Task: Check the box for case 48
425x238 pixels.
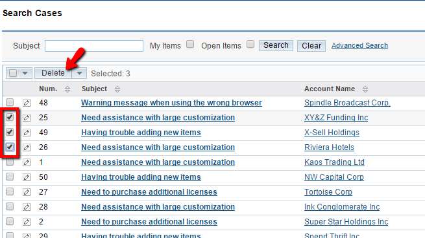Action: click(x=10, y=102)
